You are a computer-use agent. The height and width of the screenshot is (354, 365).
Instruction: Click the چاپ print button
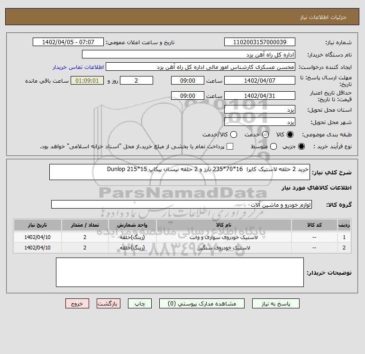(140, 303)
